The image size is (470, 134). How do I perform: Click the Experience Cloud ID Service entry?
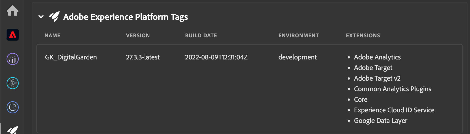pyautogui.click(x=394, y=110)
